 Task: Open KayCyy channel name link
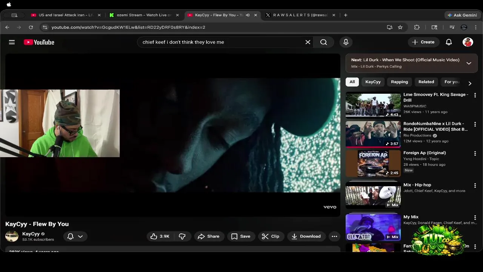(x=31, y=234)
